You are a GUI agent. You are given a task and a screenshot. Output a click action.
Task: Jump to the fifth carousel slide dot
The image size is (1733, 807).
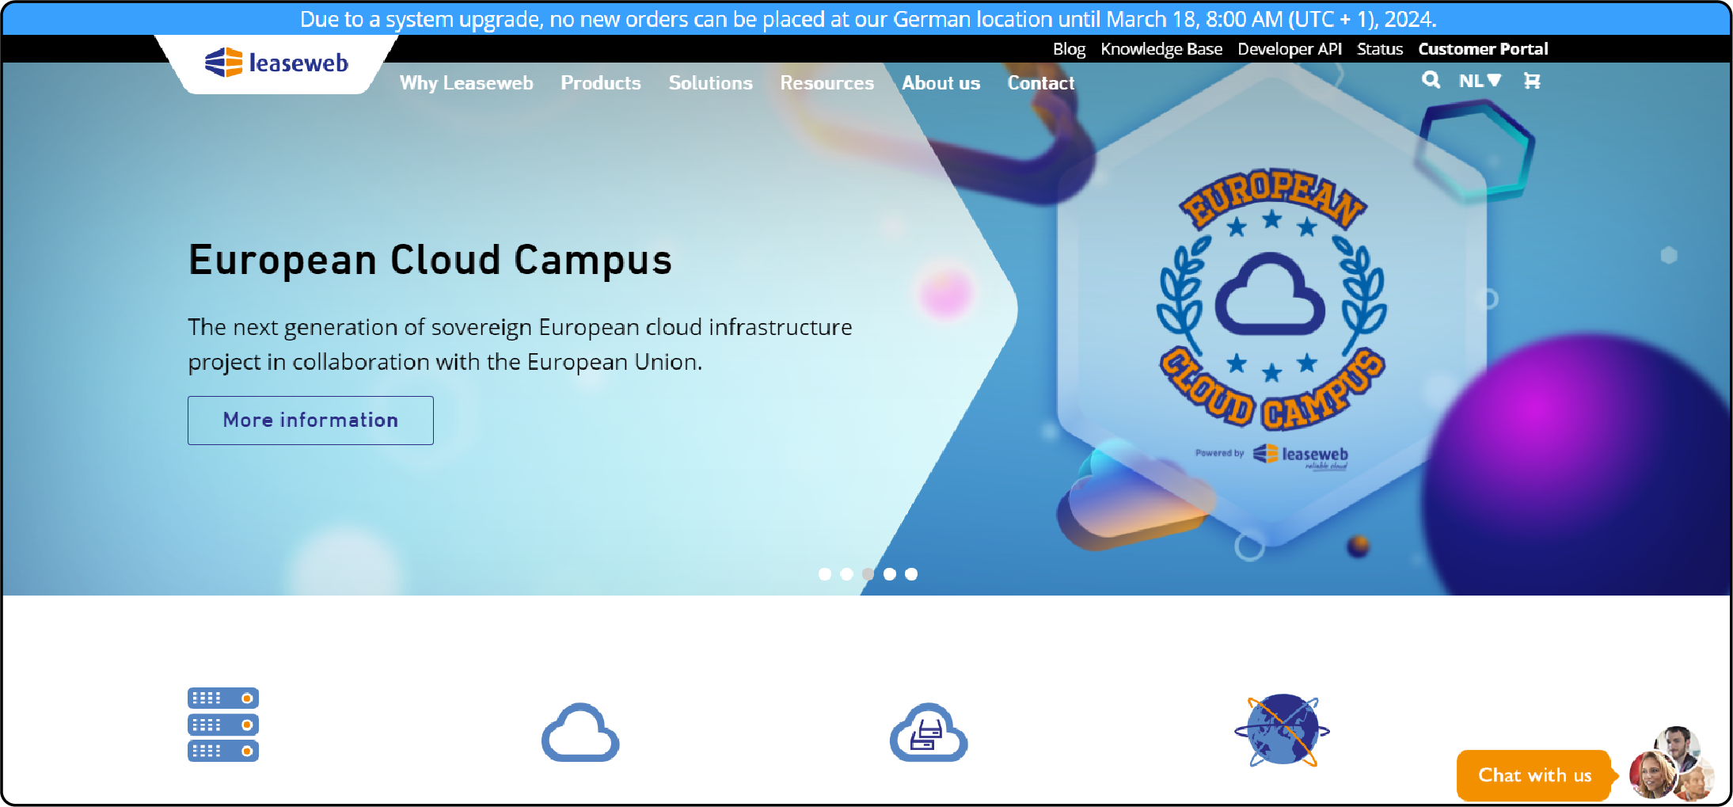click(911, 574)
